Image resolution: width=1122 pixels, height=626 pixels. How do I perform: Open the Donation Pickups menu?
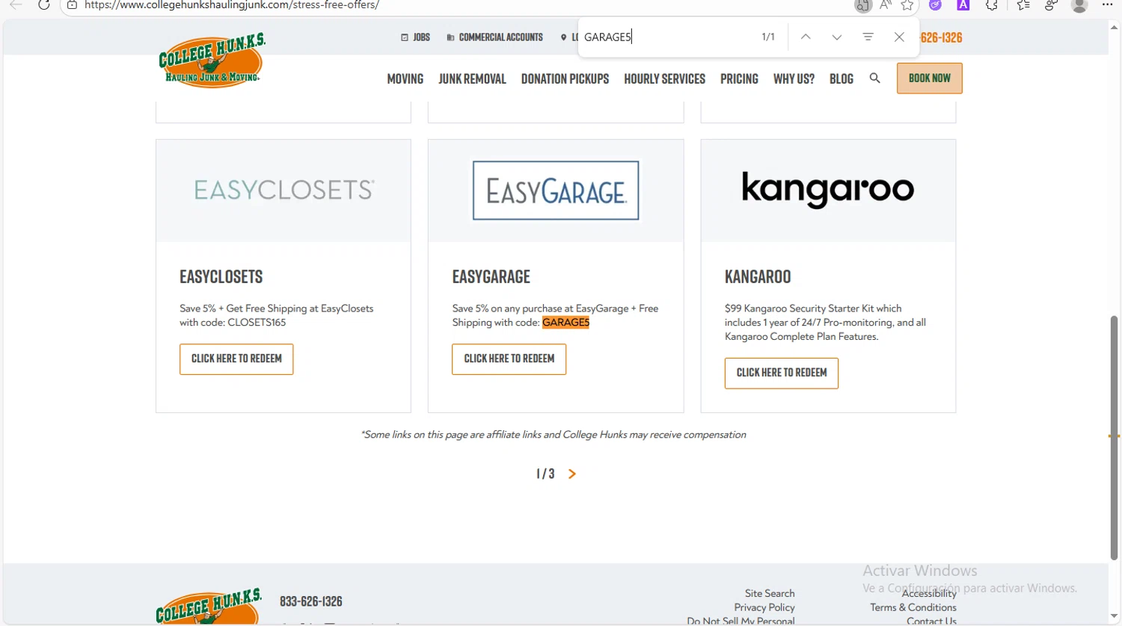565,78
